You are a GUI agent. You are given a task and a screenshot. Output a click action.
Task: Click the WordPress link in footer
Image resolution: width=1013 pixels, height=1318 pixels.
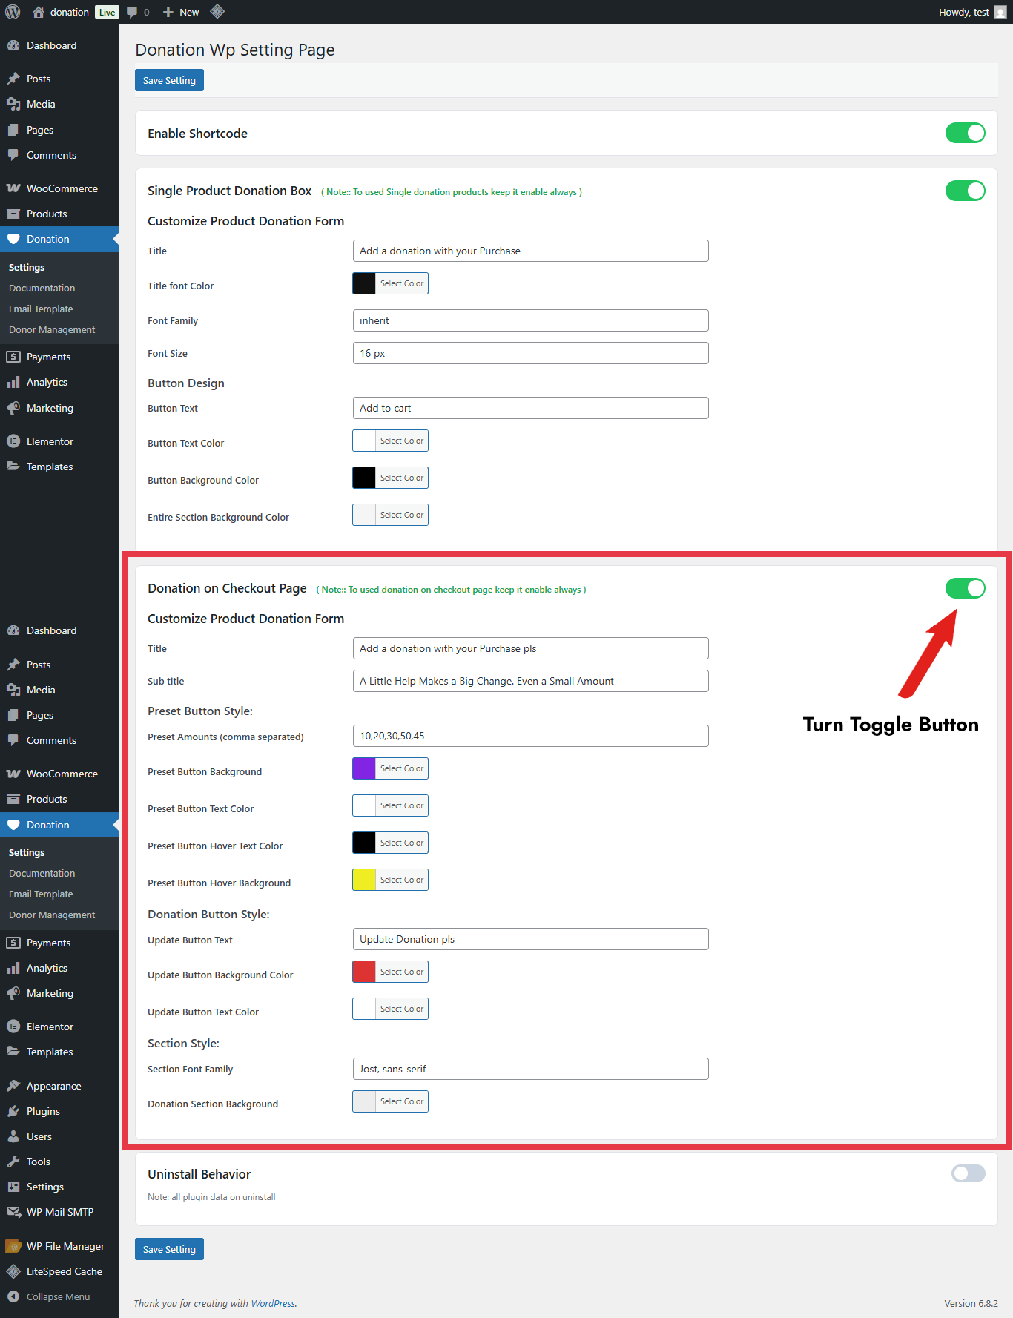tap(272, 1303)
